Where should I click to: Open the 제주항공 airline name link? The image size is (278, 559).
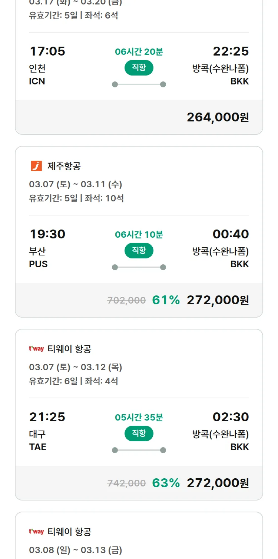tap(64, 166)
